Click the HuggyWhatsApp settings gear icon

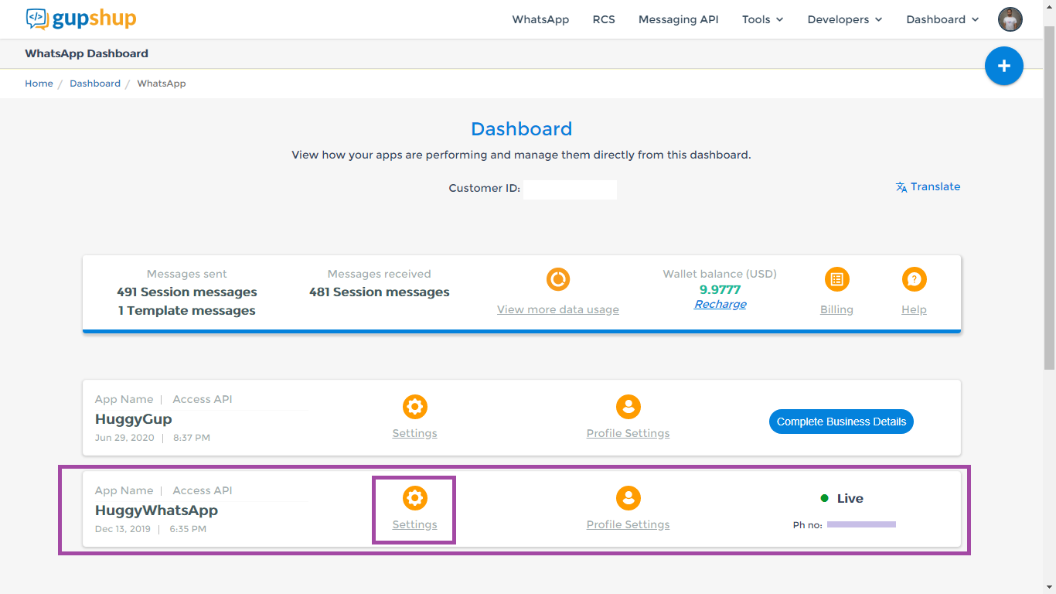pyautogui.click(x=415, y=498)
